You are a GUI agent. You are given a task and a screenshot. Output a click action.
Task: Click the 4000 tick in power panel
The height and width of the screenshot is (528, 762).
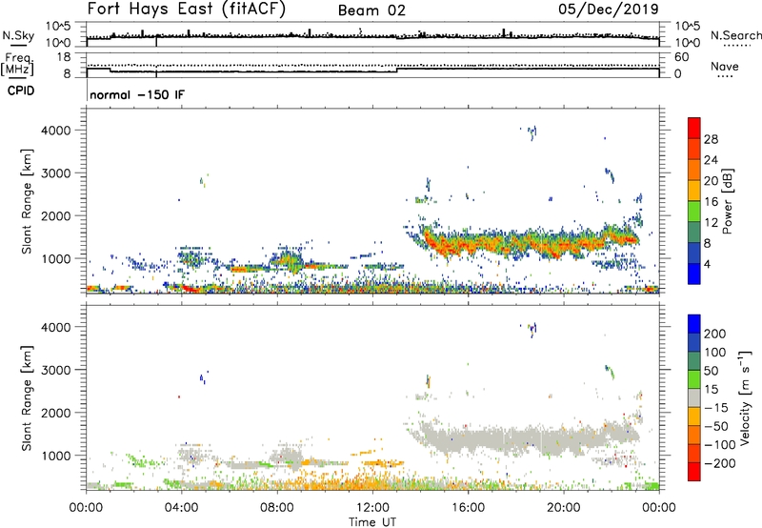[55, 131]
